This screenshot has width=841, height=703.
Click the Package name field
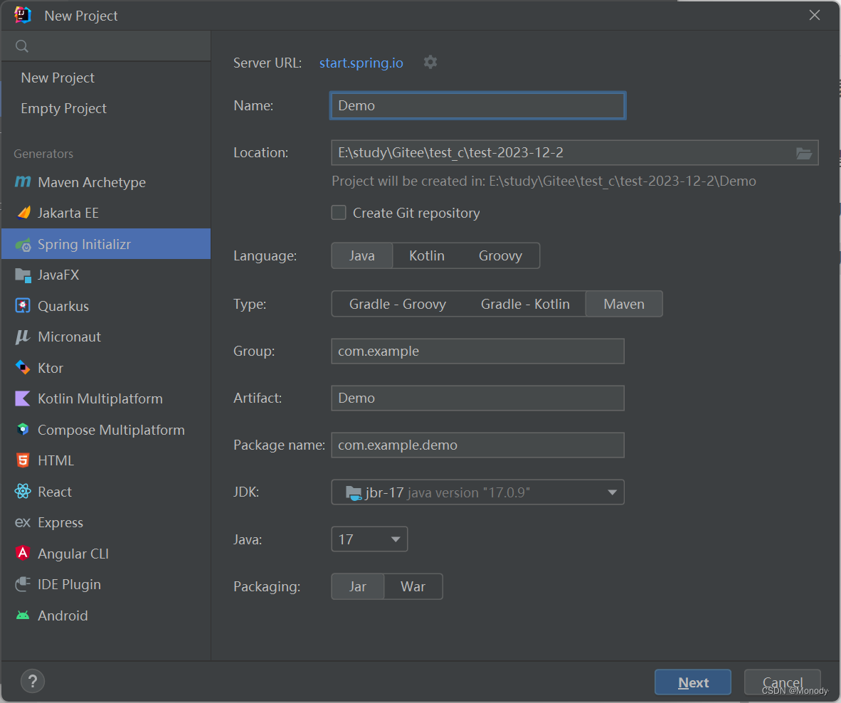tap(477, 445)
